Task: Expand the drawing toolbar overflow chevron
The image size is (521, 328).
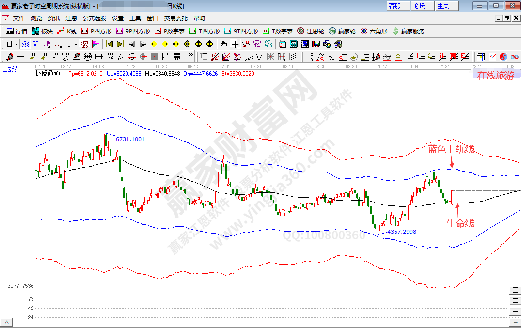Action: click(x=190, y=55)
